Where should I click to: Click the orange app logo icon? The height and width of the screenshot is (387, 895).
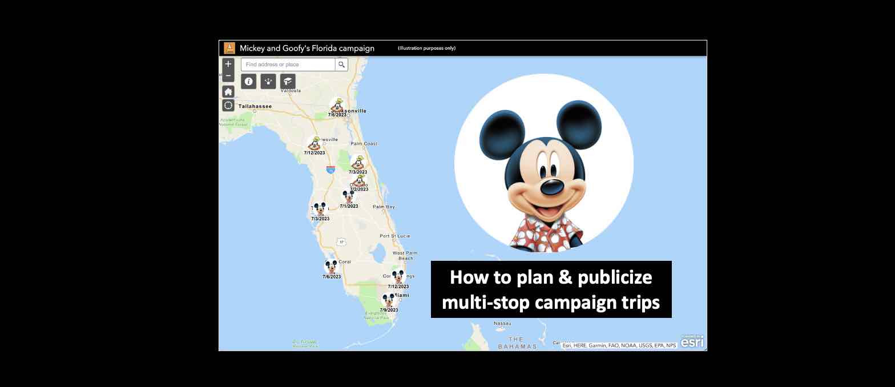click(229, 48)
